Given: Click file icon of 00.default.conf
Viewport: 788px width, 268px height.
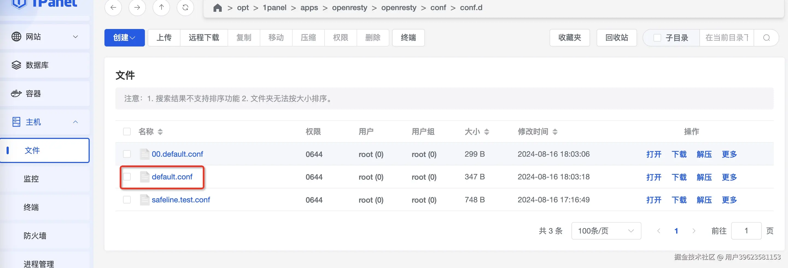Looking at the screenshot, I should [144, 154].
